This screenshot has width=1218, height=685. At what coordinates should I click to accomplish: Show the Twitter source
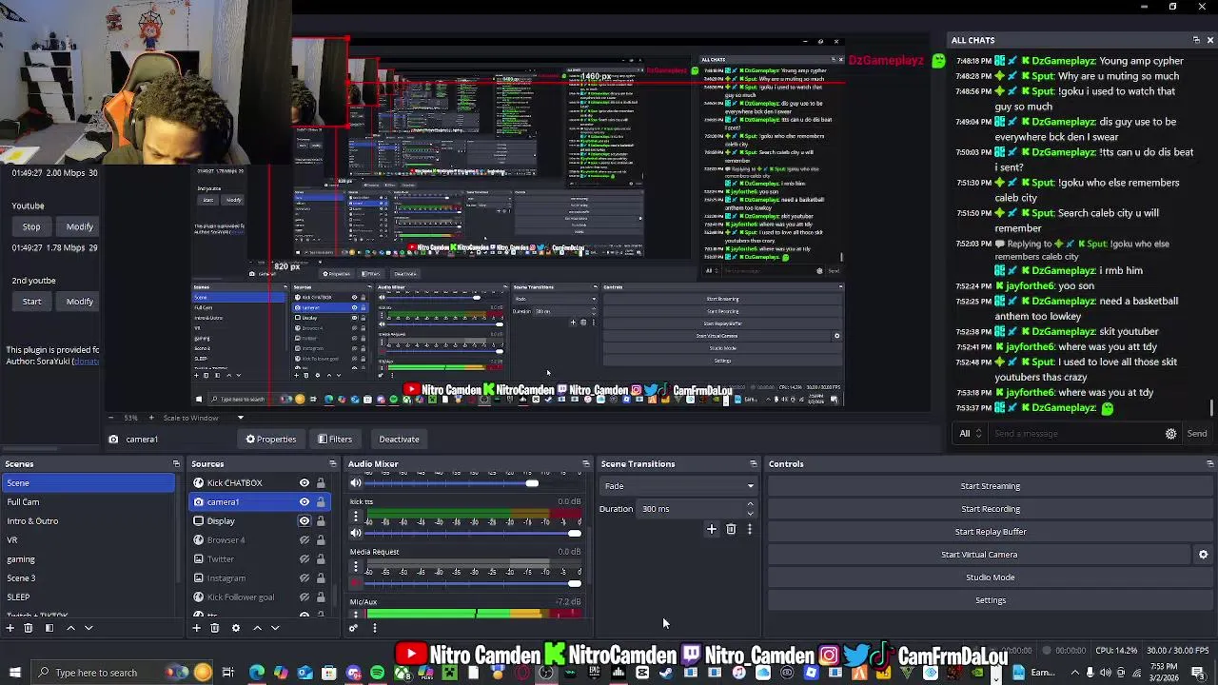pyautogui.click(x=304, y=559)
